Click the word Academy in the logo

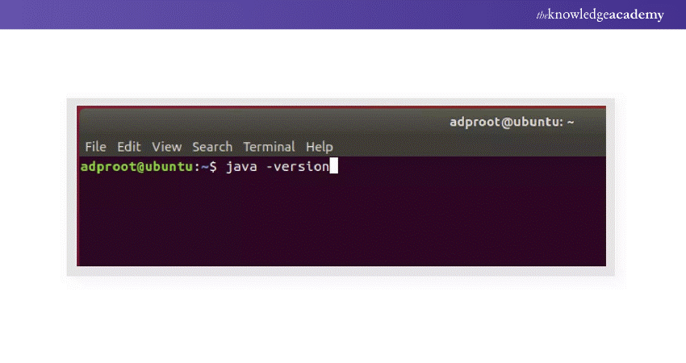(x=638, y=15)
